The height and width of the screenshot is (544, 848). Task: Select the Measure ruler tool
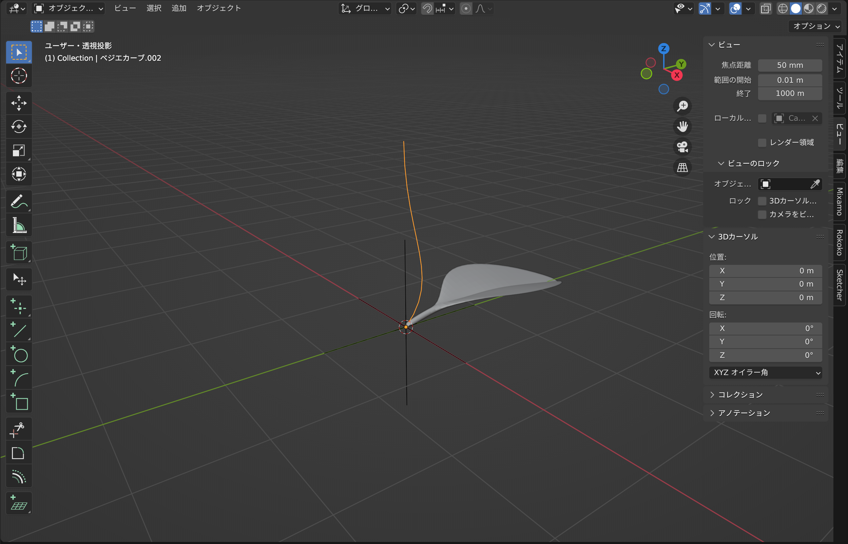tap(19, 225)
